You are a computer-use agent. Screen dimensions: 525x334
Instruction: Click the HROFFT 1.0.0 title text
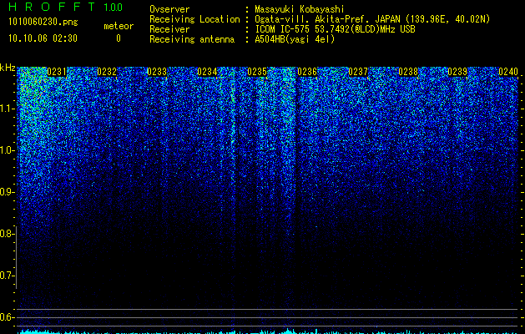65,7
